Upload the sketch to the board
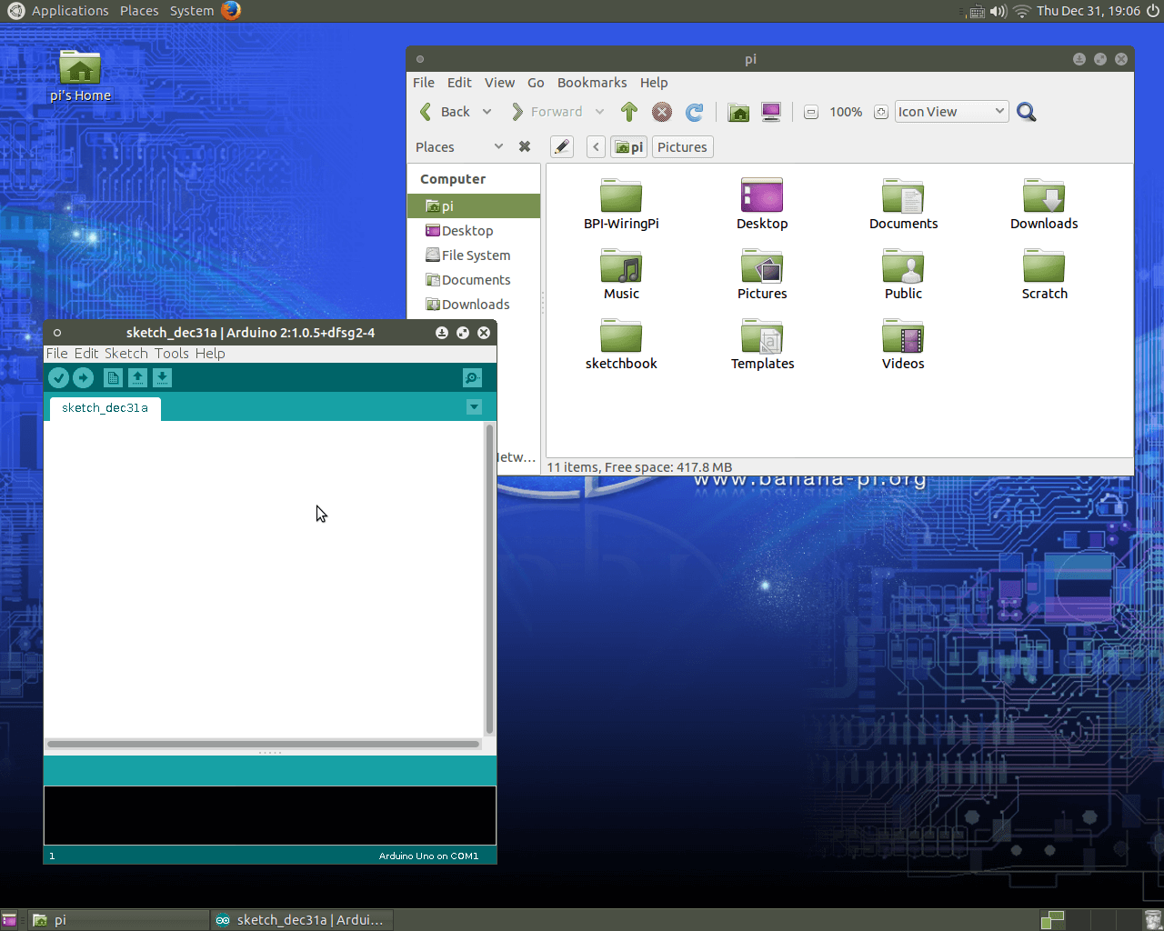 point(83,377)
